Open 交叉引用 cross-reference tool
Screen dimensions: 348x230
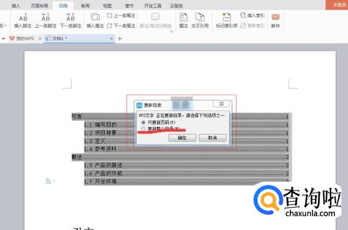200,20
